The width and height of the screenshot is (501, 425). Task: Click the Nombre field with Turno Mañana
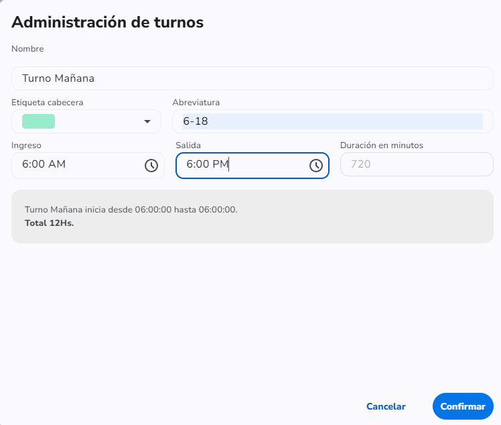[x=253, y=78]
